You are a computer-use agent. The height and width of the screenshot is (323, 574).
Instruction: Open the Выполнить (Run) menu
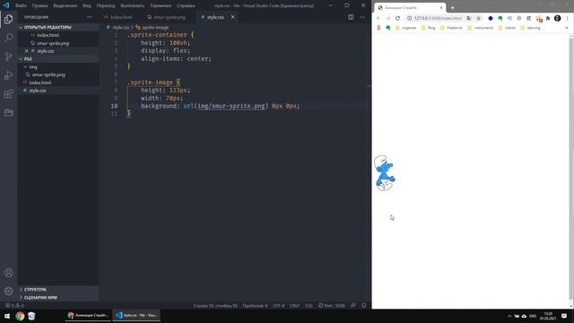pos(133,5)
